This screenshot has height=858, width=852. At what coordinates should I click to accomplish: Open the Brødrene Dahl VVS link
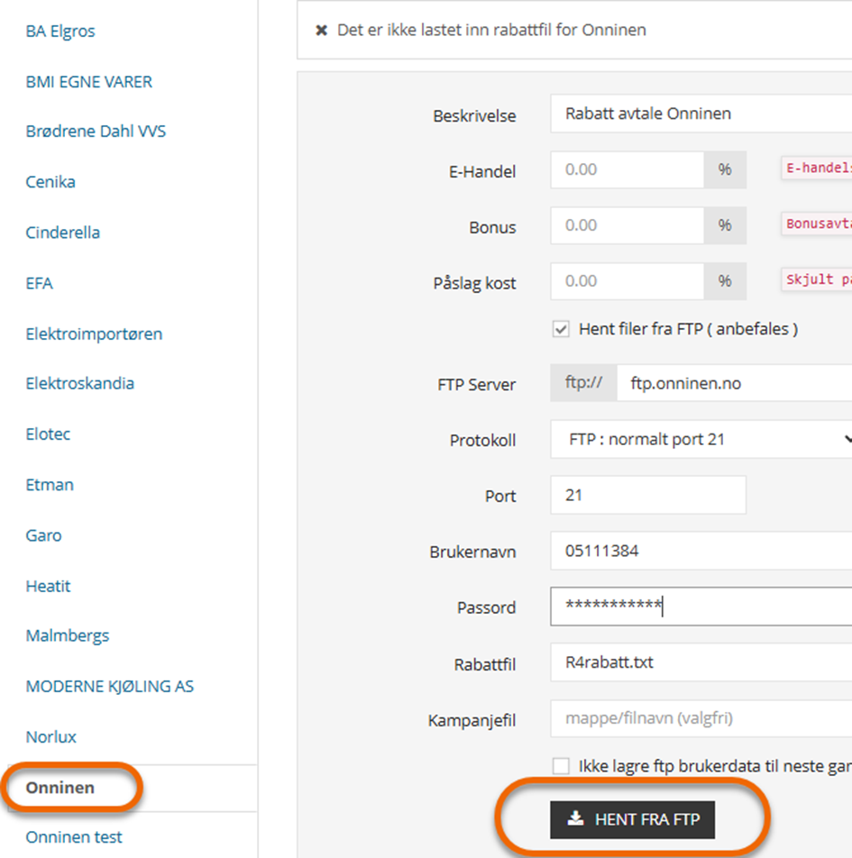(x=96, y=131)
